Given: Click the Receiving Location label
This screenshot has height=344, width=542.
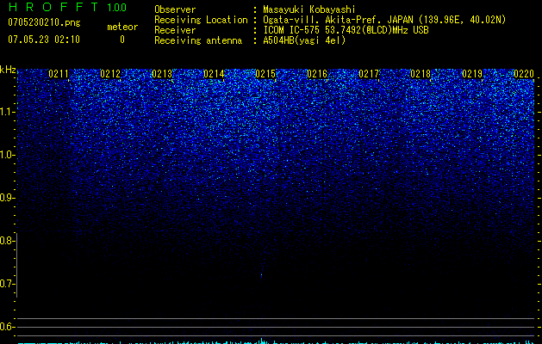Looking at the screenshot, I should point(201,20).
